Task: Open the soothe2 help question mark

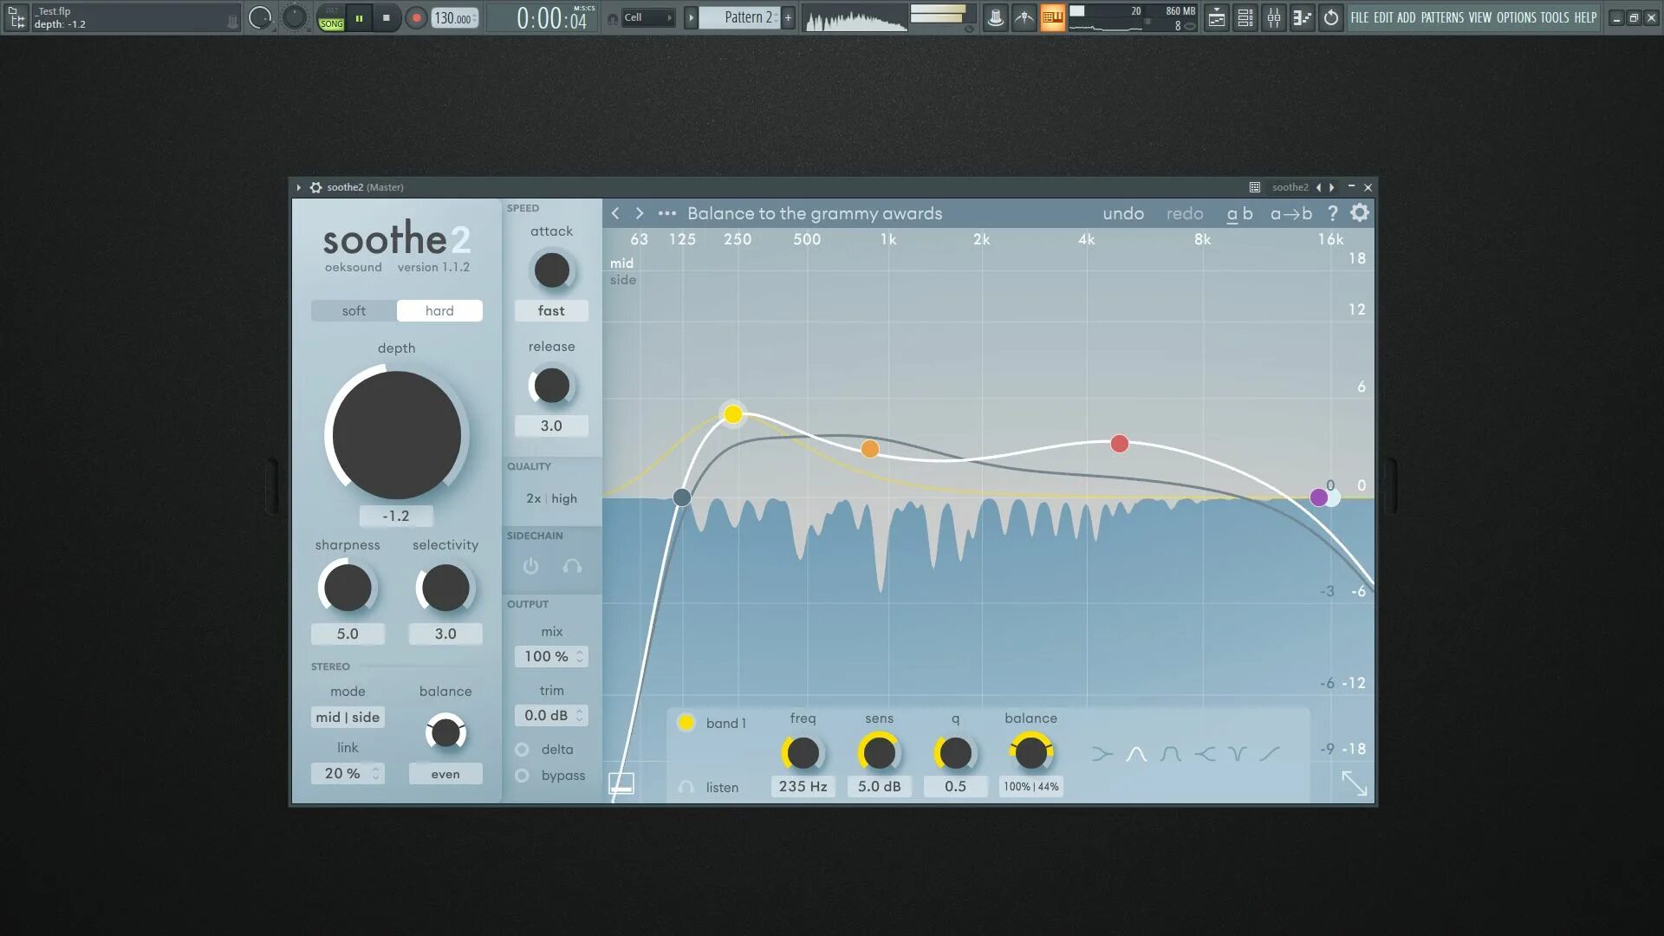Action: [1333, 213]
